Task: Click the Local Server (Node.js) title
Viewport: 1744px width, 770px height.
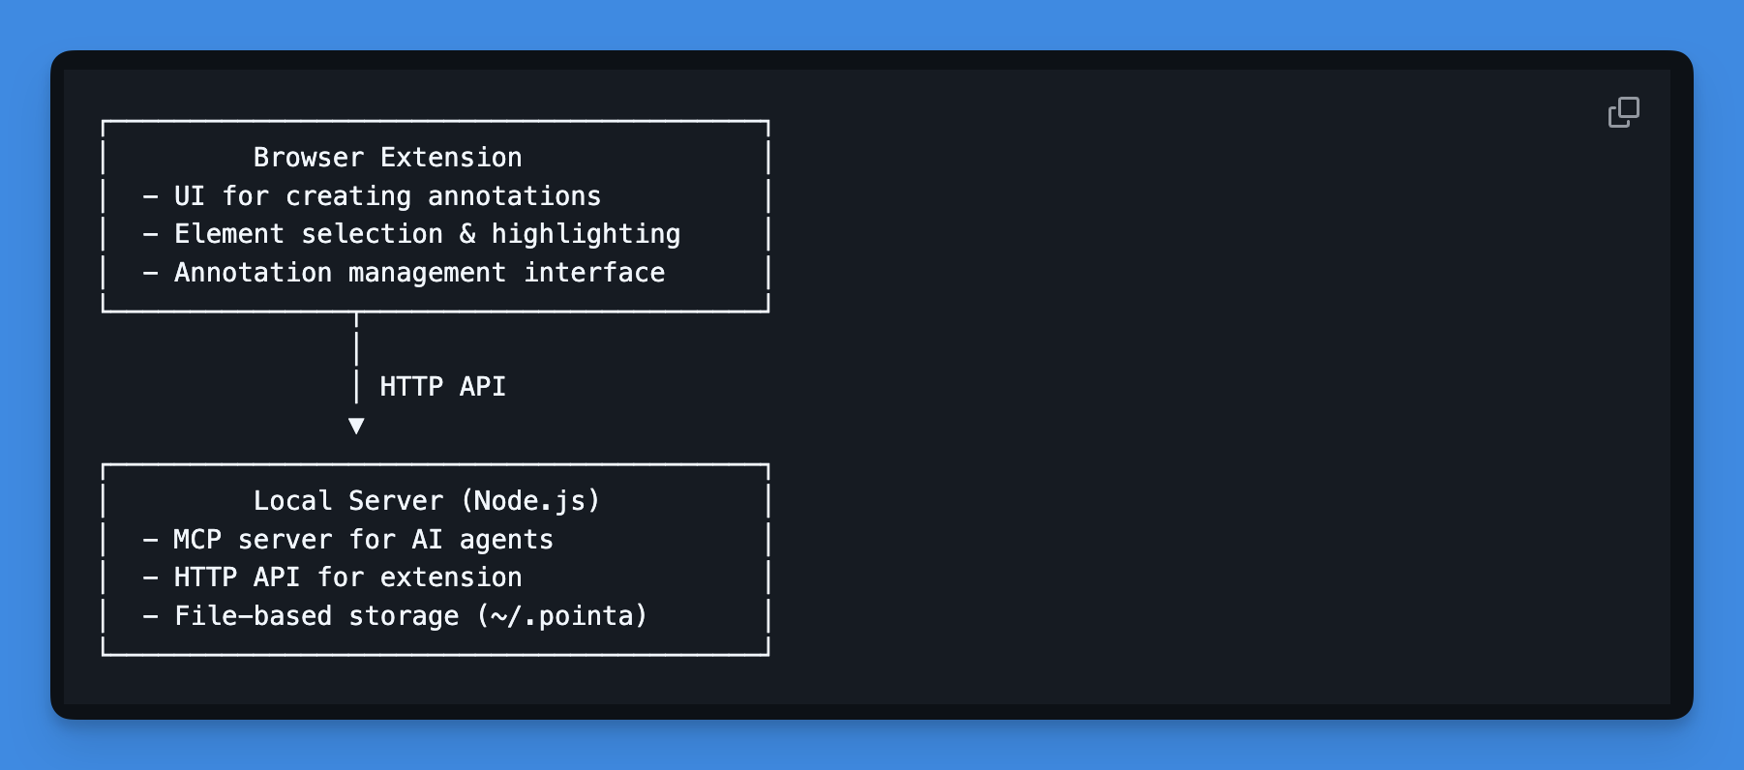Action: click(x=426, y=500)
